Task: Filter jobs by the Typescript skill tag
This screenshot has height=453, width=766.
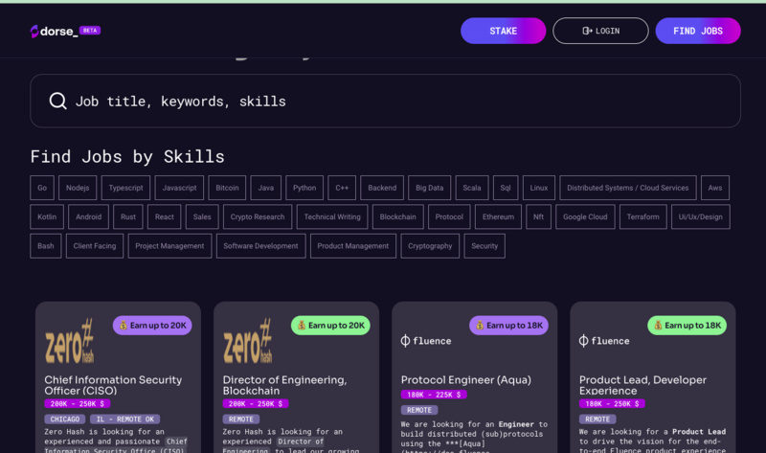Action: point(125,188)
